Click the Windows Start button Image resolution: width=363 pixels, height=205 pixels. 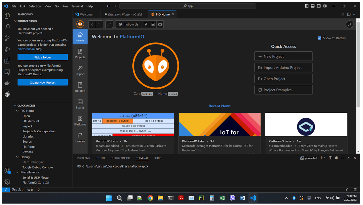pos(109,198)
